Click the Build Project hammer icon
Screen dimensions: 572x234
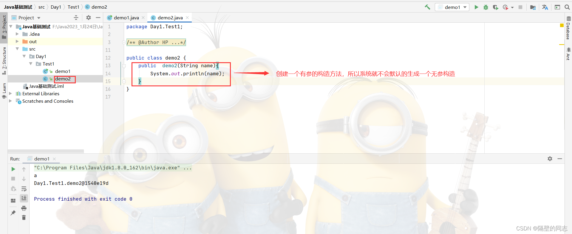click(427, 7)
